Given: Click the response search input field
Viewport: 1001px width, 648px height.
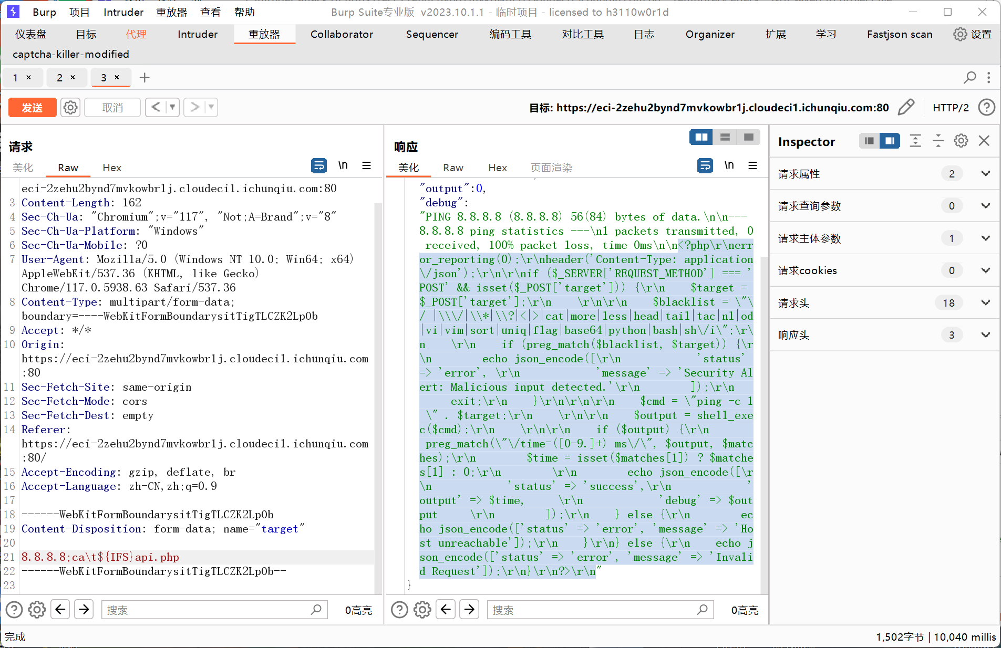Looking at the screenshot, I should click(600, 610).
